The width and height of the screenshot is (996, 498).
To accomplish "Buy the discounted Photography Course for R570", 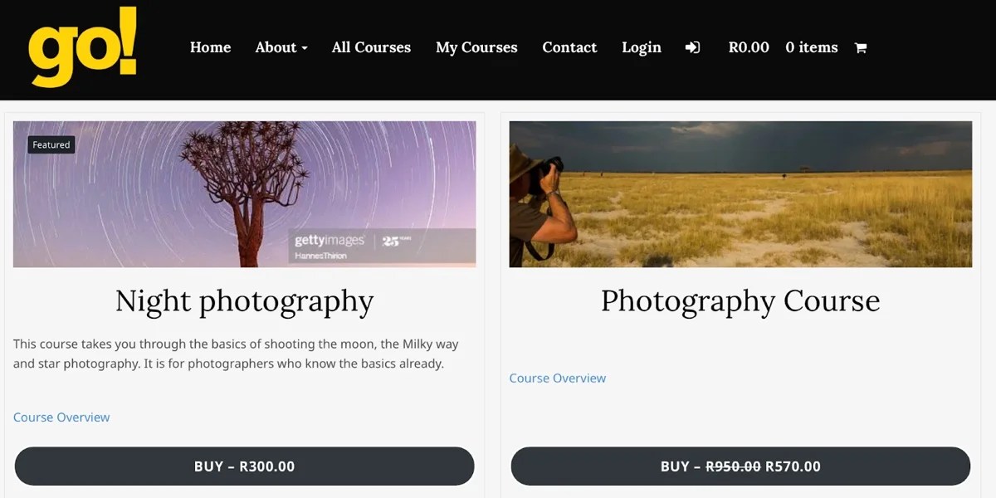I will (x=740, y=466).
